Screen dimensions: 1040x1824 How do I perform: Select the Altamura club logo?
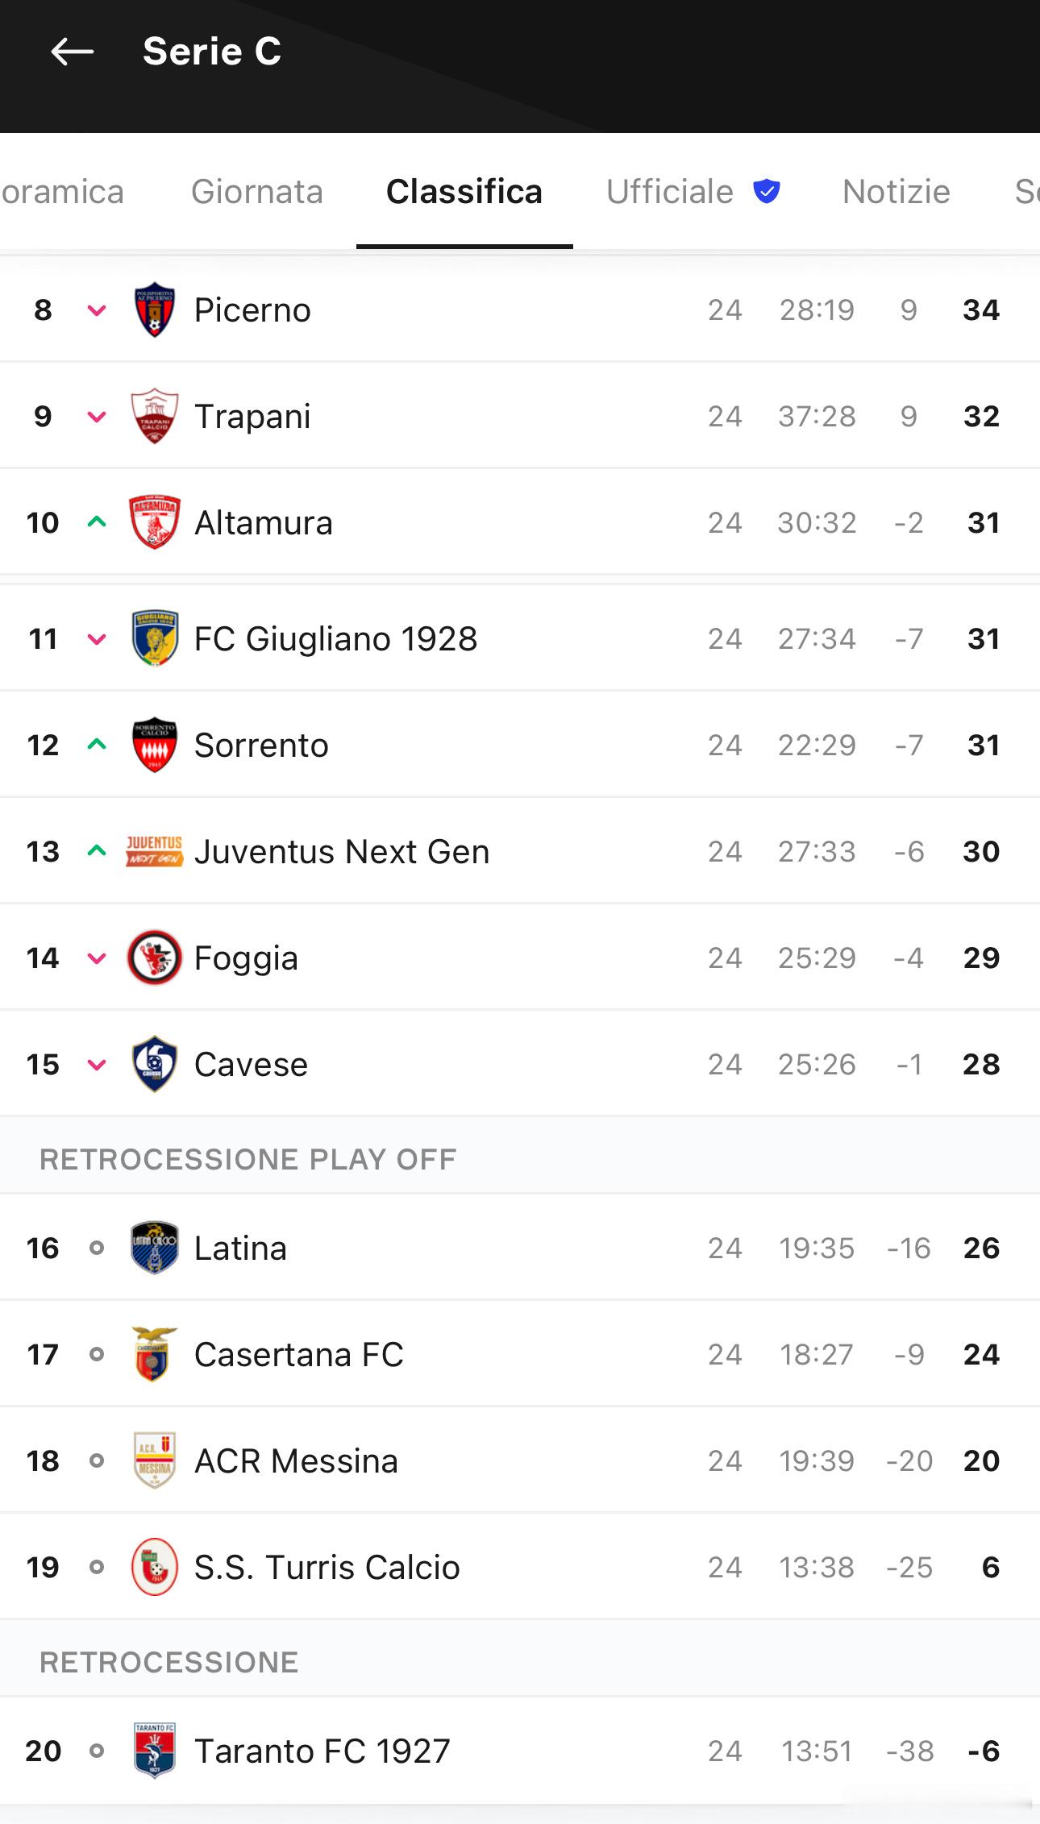(155, 522)
